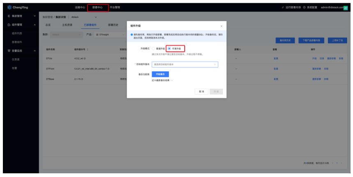Close the 组件升级 dialog with X
This screenshot has width=353, height=177.
pyautogui.click(x=221, y=26)
